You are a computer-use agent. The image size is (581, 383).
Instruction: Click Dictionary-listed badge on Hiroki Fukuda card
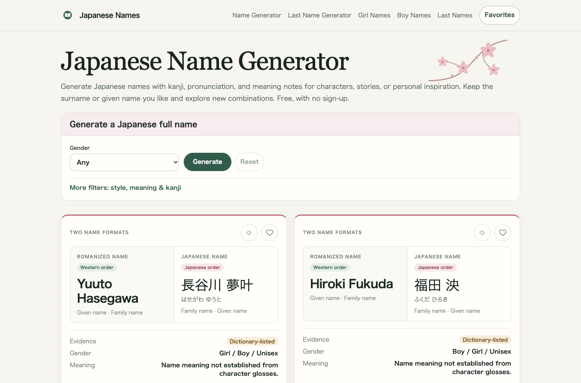485,340
